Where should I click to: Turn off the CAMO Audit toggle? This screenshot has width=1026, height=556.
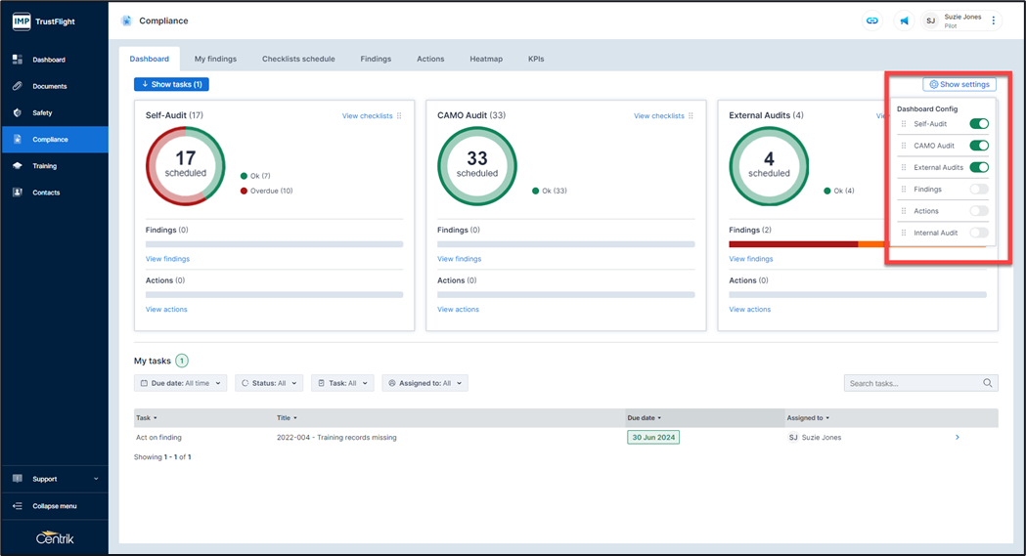coord(978,146)
